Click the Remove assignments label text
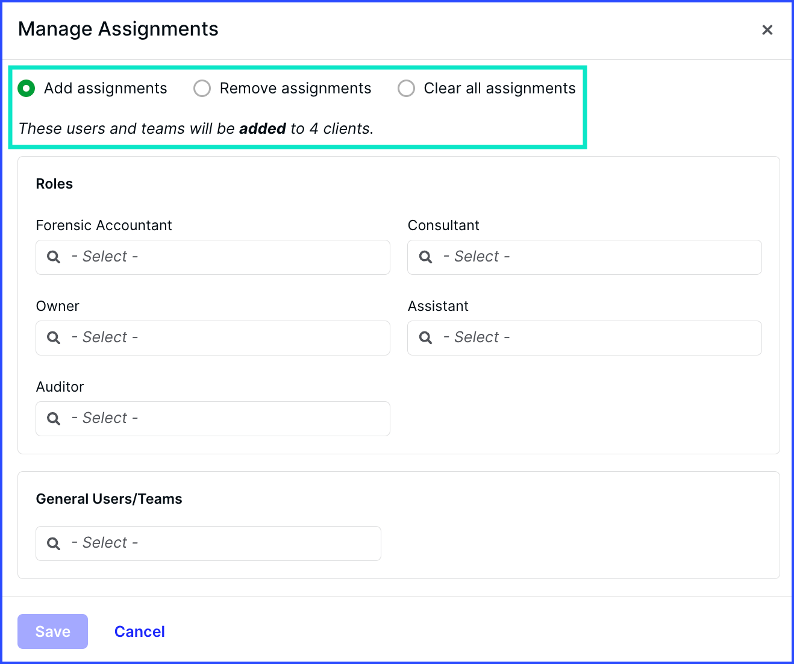This screenshot has height=664, width=794. pyautogui.click(x=295, y=89)
